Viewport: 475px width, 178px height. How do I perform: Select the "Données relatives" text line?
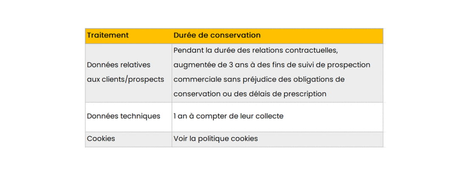coord(118,65)
